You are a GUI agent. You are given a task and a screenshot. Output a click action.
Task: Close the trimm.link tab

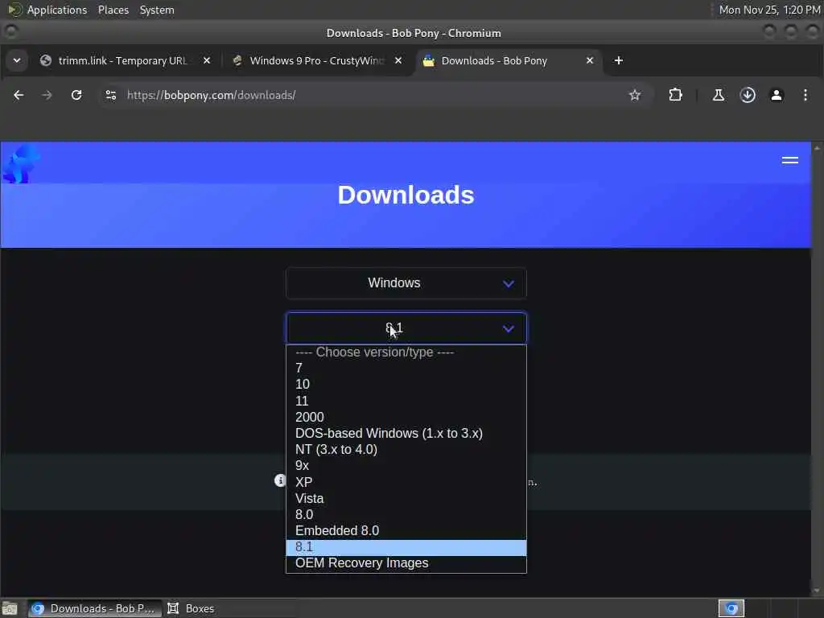coord(207,60)
